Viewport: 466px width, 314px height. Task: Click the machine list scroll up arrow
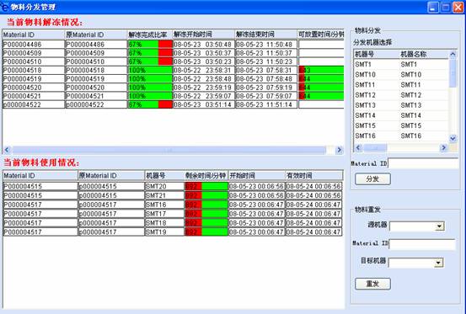point(453,55)
